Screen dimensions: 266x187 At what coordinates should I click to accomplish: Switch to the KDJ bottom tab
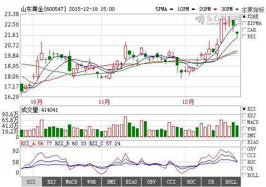(51, 182)
